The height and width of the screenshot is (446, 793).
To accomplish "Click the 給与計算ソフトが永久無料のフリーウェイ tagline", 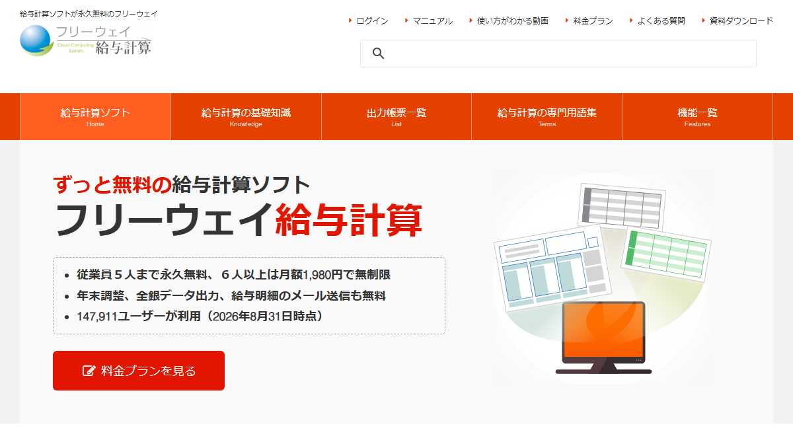I will 89,13.
